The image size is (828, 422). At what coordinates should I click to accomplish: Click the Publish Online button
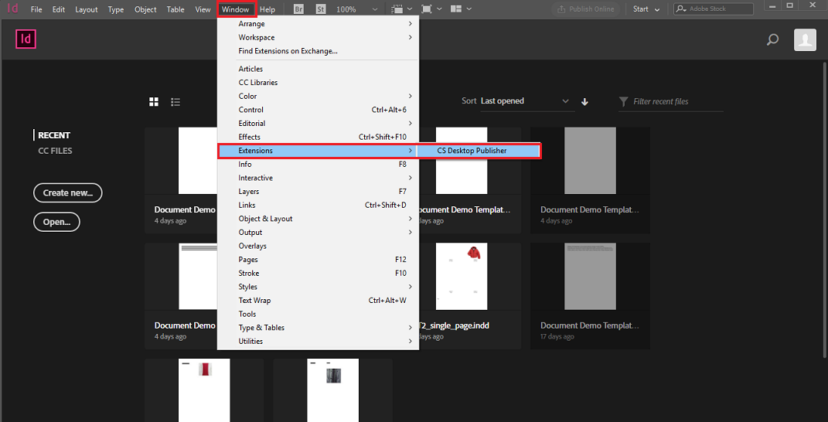(585, 9)
